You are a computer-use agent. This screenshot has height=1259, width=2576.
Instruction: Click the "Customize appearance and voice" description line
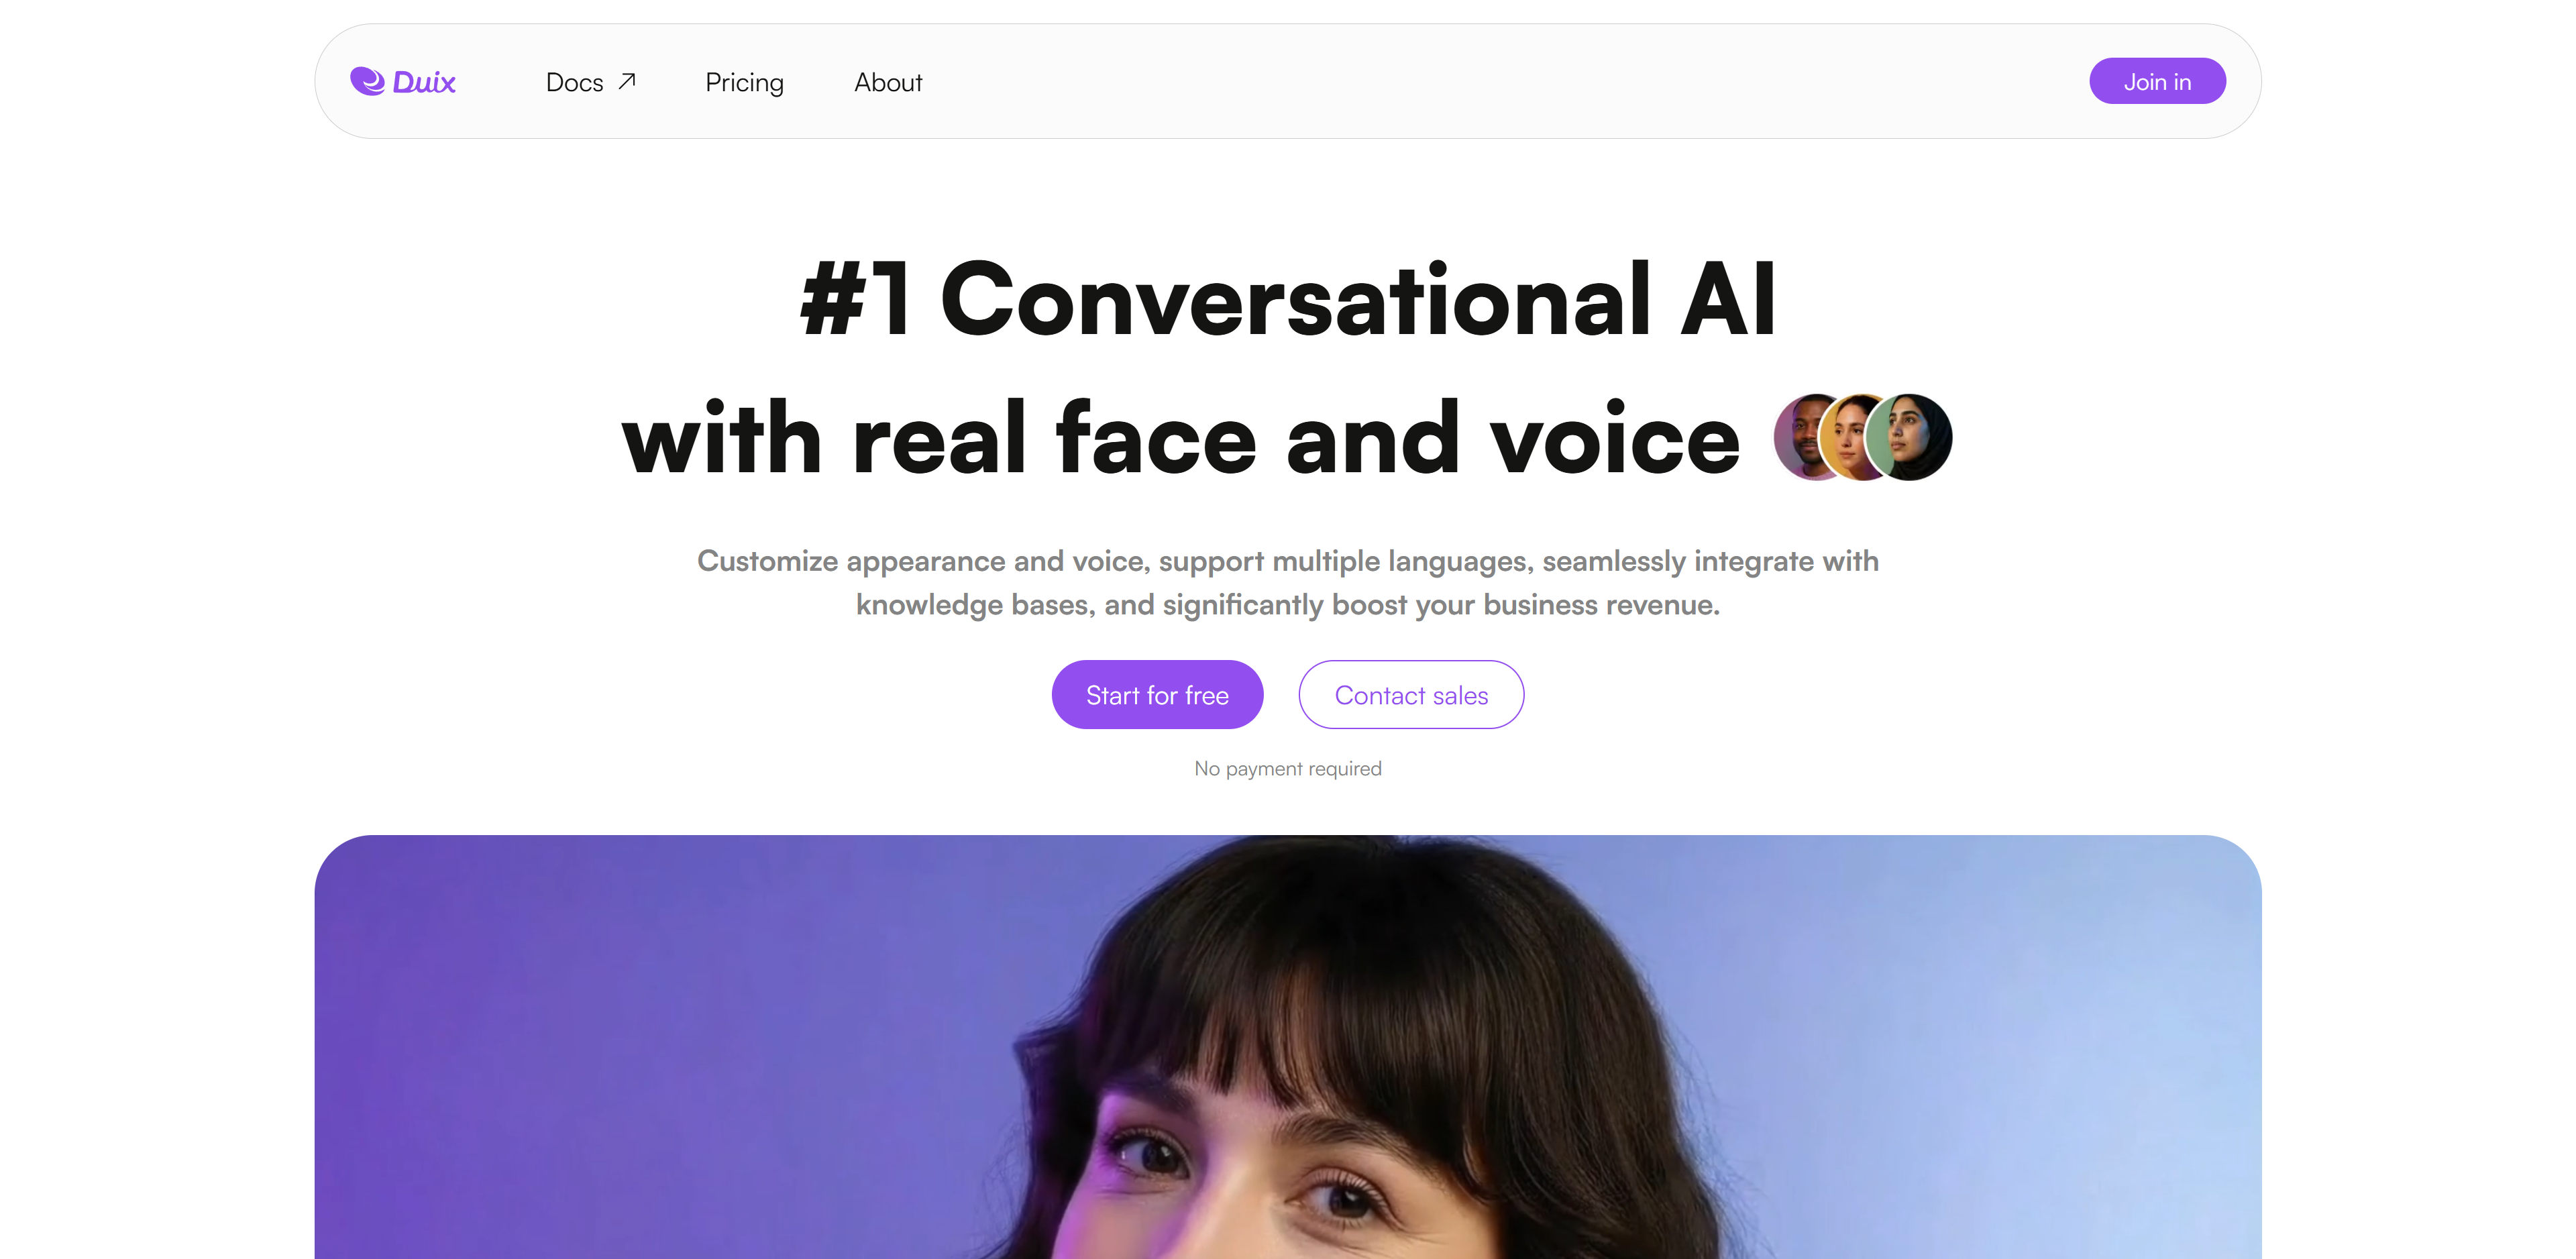[x=1288, y=560]
